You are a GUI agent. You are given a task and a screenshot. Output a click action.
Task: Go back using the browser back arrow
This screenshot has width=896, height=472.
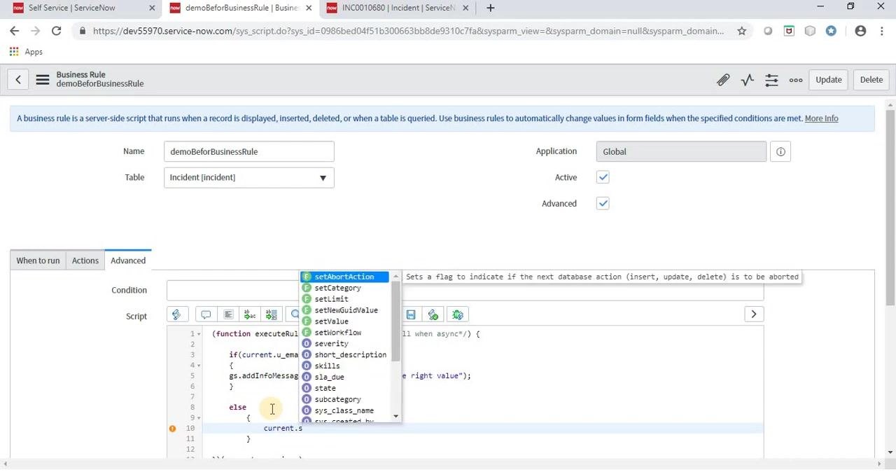[x=15, y=31]
